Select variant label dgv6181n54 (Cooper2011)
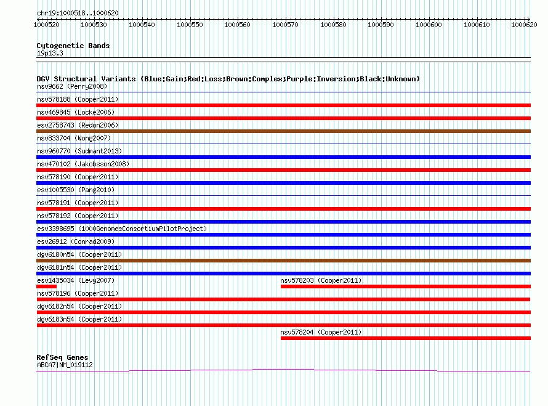This screenshot has width=548, height=406. (79, 267)
